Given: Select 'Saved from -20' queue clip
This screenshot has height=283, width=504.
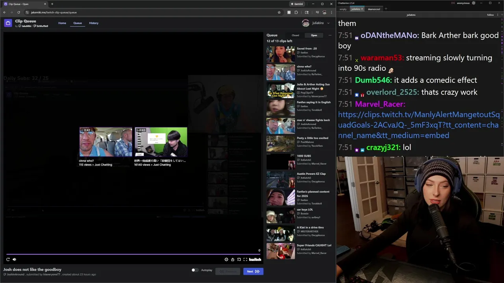Looking at the screenshot, I should (299, 54).
